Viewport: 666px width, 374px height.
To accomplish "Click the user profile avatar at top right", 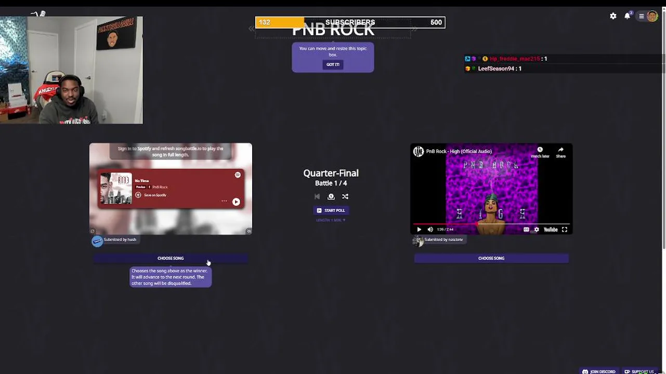I will (652, 16).
